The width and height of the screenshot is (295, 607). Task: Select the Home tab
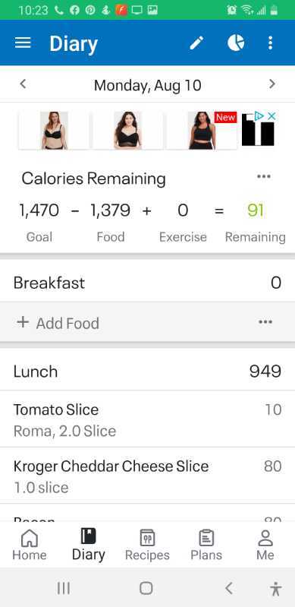(30, 545)
